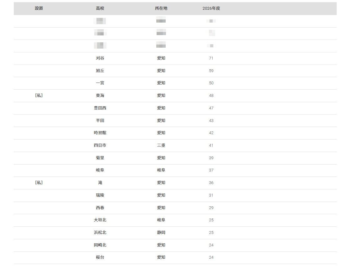342x280 pixels.
Task: Click the 時習館 school name
Action: (100, 133)
